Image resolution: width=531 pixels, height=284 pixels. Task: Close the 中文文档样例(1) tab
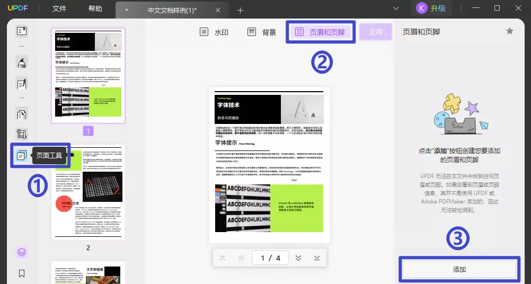point(218,10)
